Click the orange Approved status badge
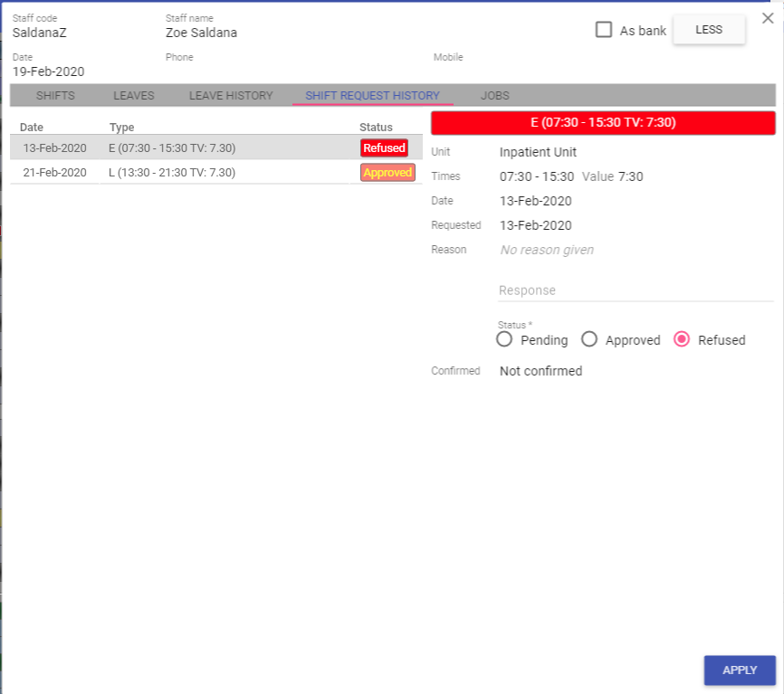 [387, 172]
